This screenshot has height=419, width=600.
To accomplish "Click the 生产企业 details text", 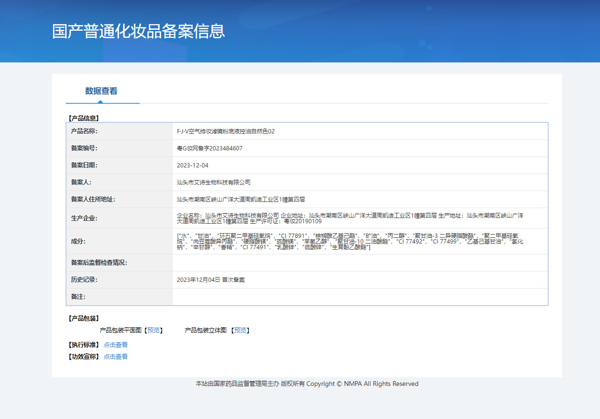I will click(x=350, y=218).
